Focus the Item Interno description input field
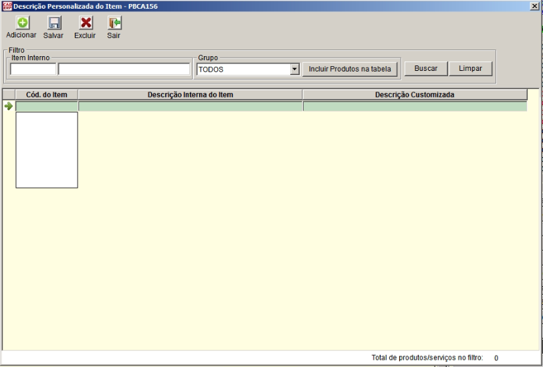This screenshot has height=367, width=543. [x=124, y=70]
